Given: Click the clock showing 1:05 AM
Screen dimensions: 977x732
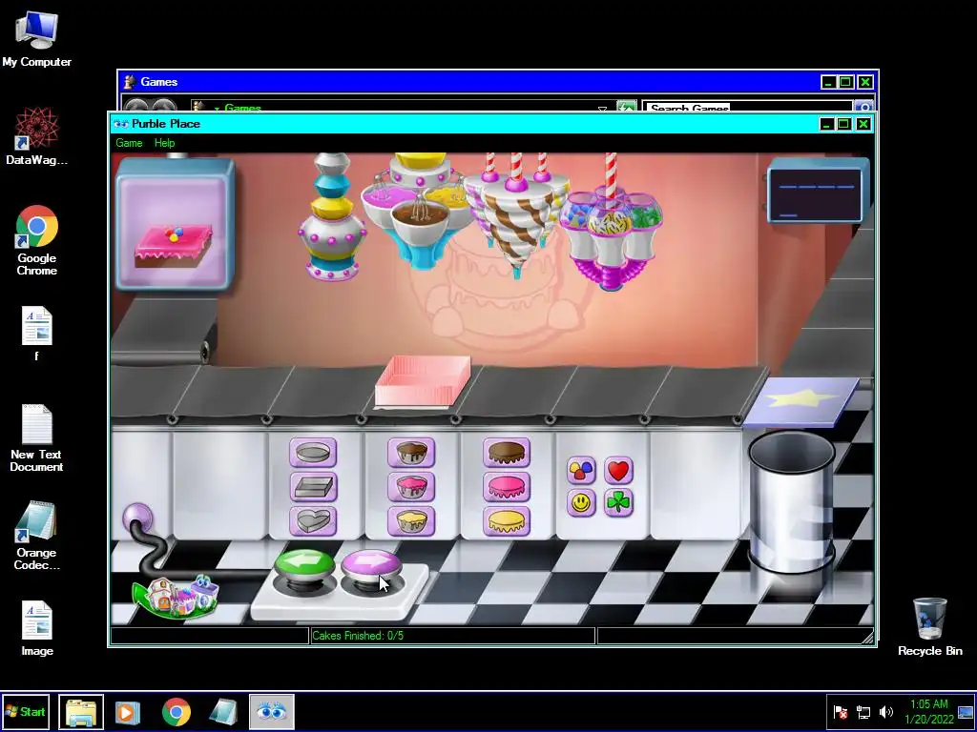Looking at the screenshot, I should [x=929, y=704].
